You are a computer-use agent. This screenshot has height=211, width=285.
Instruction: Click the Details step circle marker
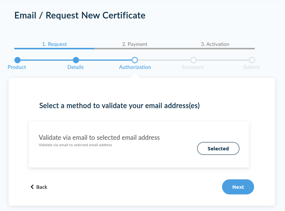point(76,60)
